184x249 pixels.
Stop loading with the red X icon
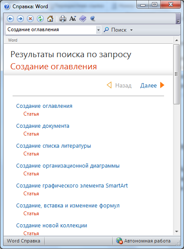[30, 19]
